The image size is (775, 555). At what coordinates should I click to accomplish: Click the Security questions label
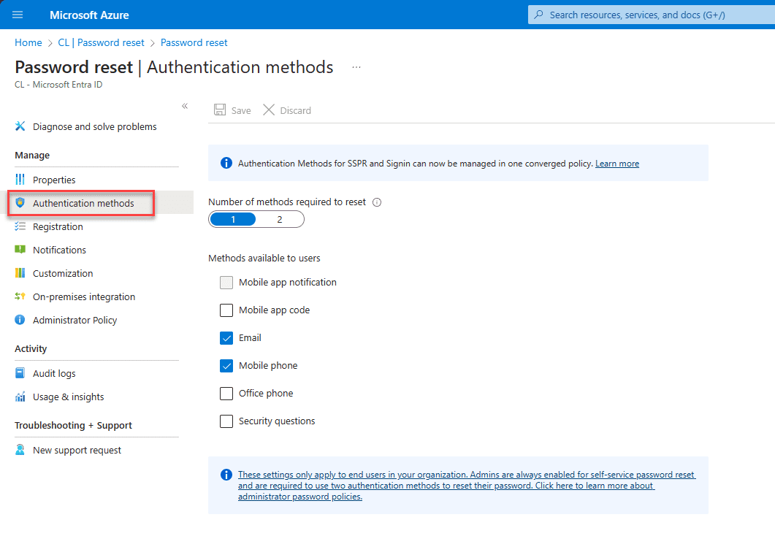[x=277, y=421]
